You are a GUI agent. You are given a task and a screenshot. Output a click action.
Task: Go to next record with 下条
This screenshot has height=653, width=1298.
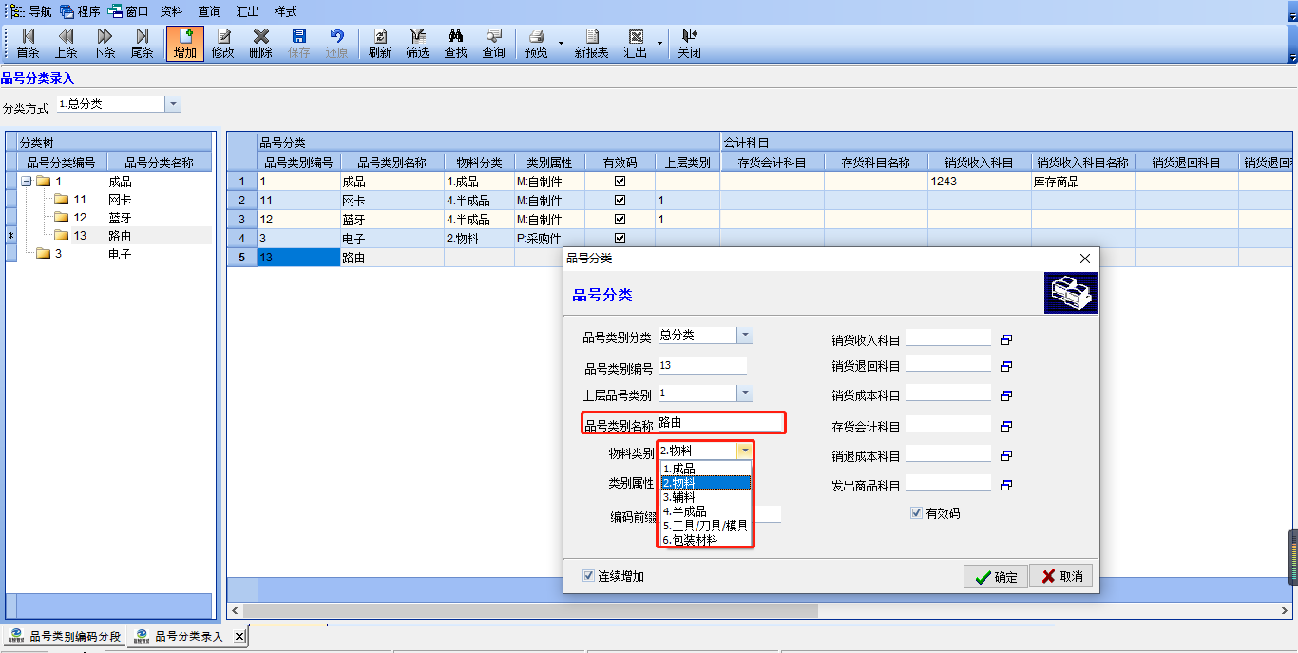coord(104,44)
